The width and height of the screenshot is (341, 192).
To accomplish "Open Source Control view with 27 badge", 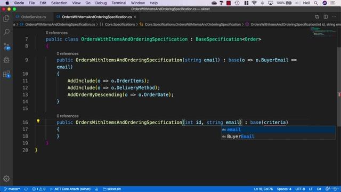I will (x=6, y=46).
